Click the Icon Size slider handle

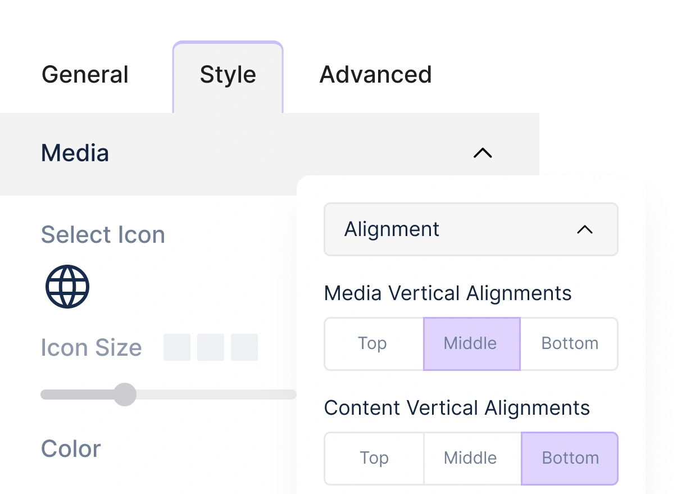pyautogui.click(x=125, y=395)
